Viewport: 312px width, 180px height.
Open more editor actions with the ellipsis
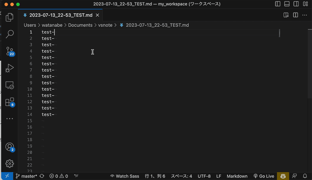(304, 15)
